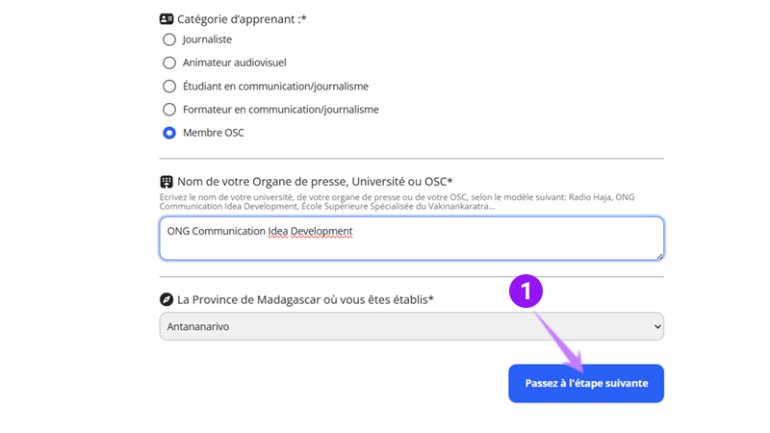Image resolution: width=770 pixels, height=433 pixels.
Task: Click the selected Membre OSC radio button
Action: [169, 133]
